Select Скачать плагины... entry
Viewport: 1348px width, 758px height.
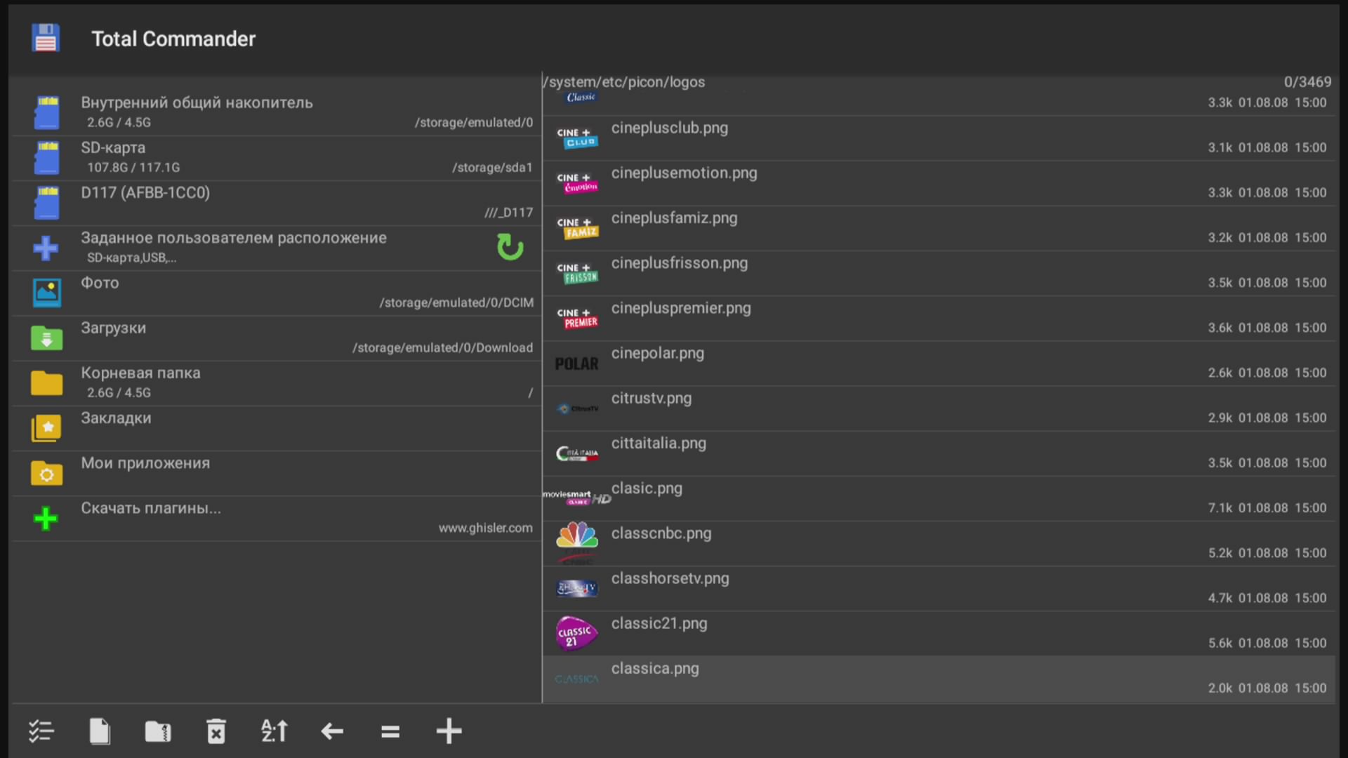276,518
